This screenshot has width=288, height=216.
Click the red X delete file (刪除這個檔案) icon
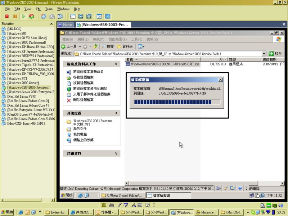click(x=69, y=100)
